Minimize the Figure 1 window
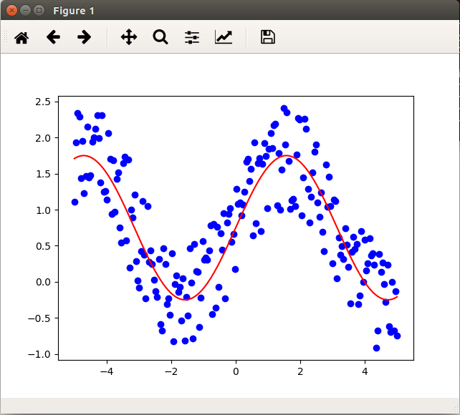The height and width of the screenshot is (415, 460). pos(25,11)
